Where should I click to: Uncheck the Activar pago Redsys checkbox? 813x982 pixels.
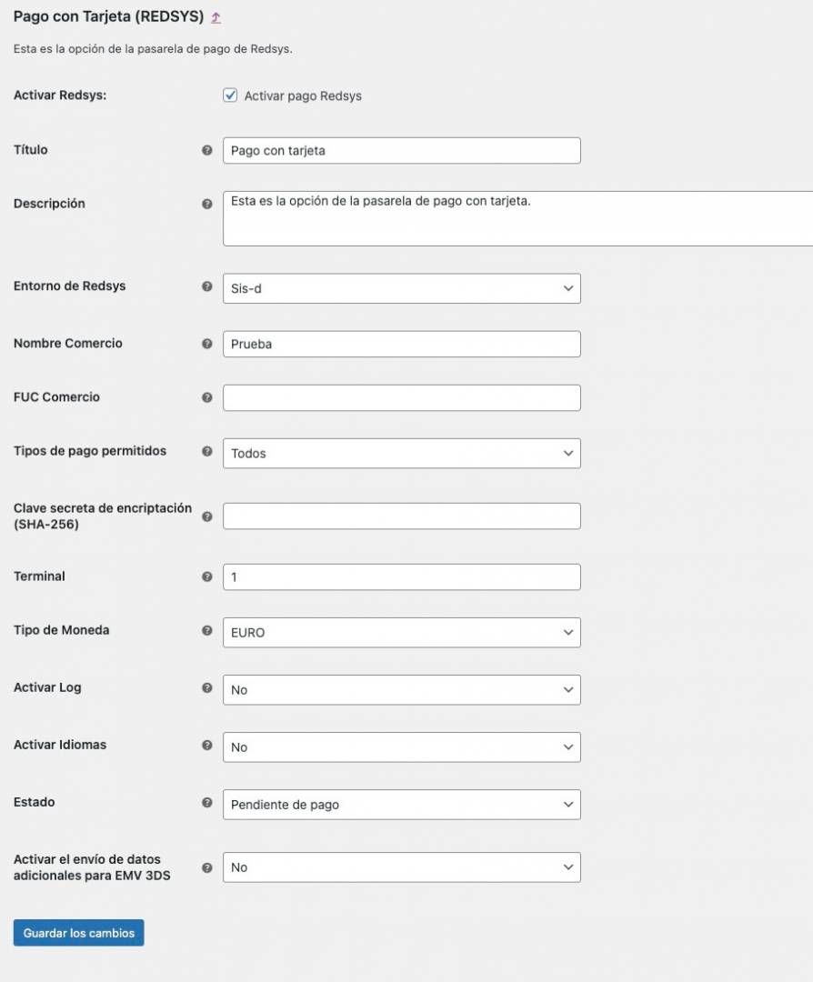point(230,95)
